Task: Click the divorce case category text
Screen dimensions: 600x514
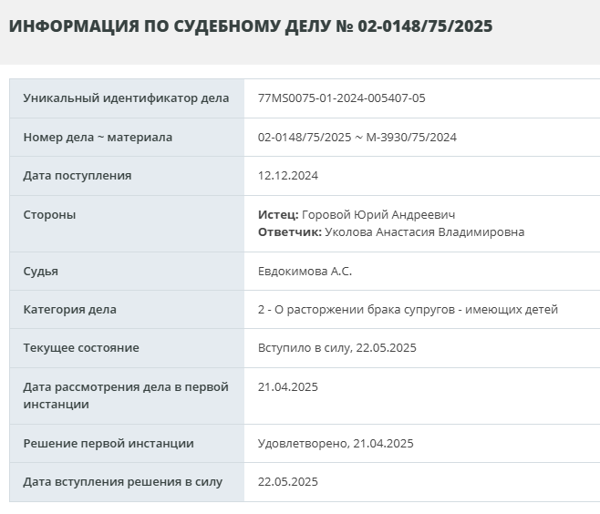Action: click(408, 310)
